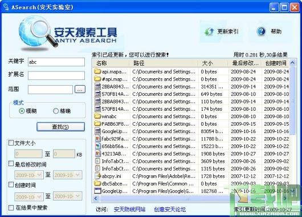Sort results by the 名称 column header
Image resolution: width=302 pixels, height=217 pixels.
click(111, 63)
